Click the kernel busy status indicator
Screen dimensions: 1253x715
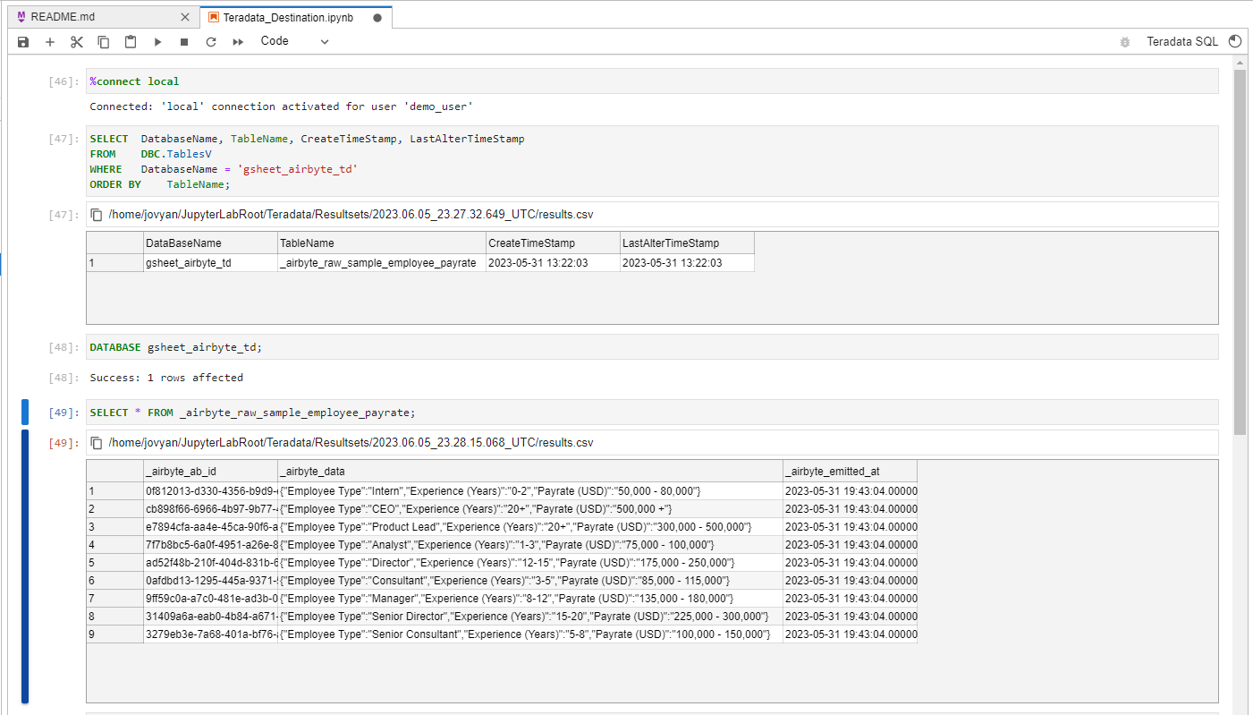(x=1235, y=41)
